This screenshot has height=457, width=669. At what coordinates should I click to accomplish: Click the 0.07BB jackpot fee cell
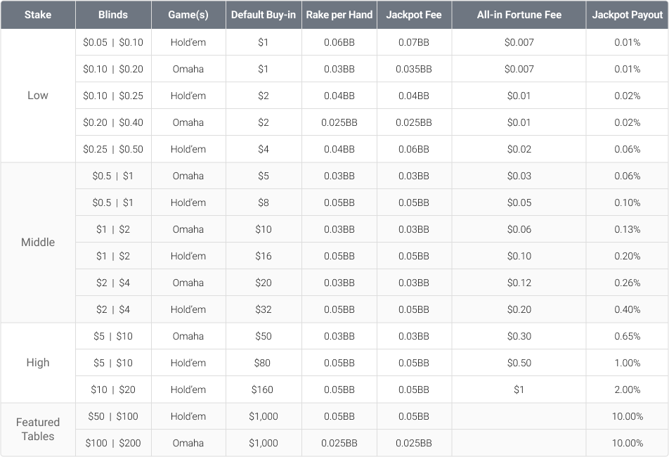(414, 42)
